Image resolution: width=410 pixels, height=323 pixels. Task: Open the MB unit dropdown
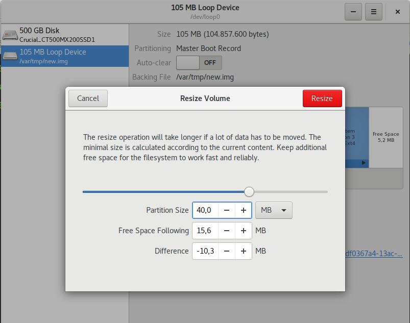[274, 210]
